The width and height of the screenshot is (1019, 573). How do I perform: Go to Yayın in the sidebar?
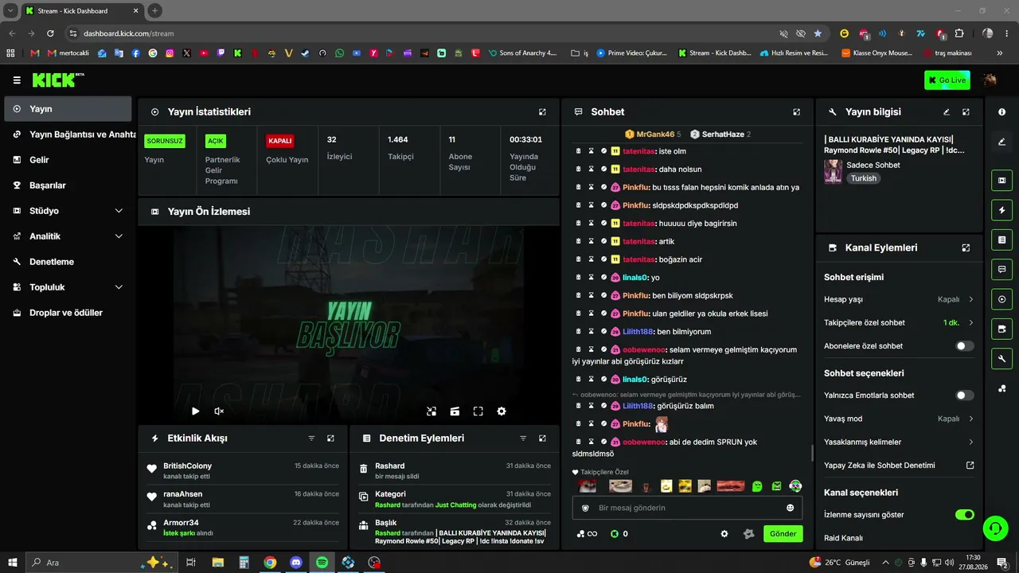(x=68, y=109)
